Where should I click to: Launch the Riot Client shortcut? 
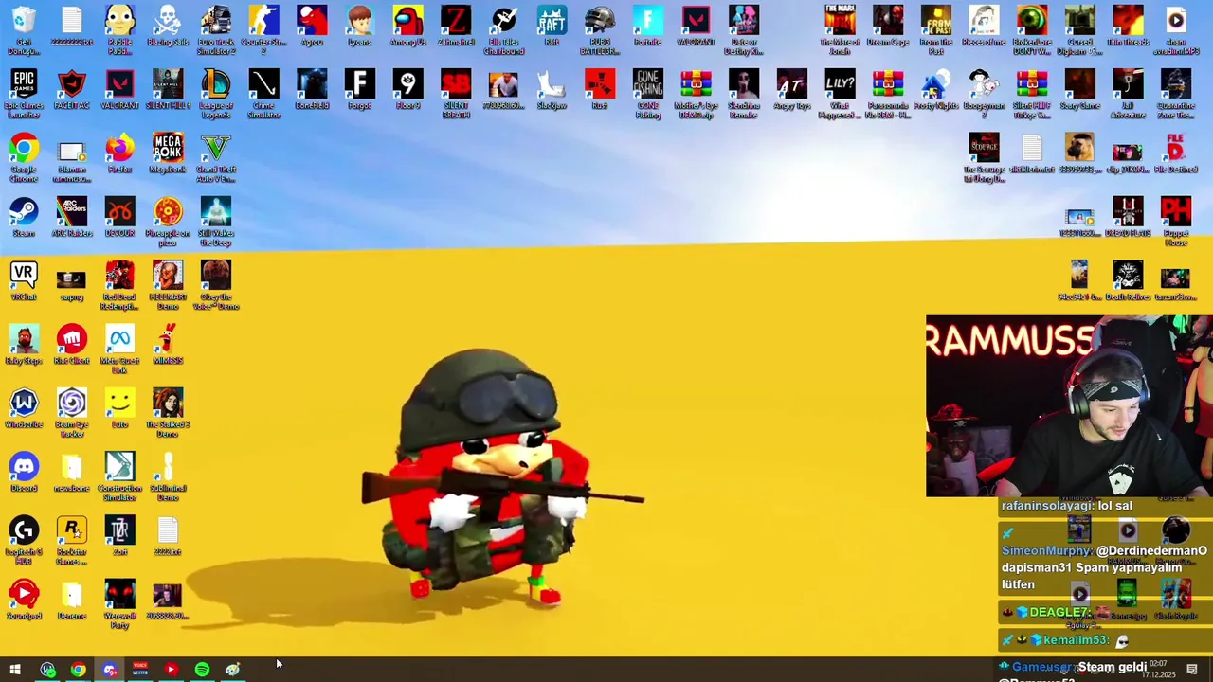point(71,344)
